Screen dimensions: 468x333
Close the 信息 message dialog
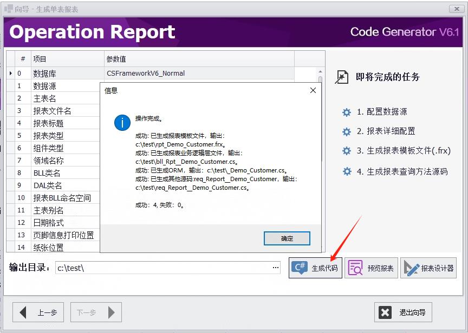click(313, 90)
